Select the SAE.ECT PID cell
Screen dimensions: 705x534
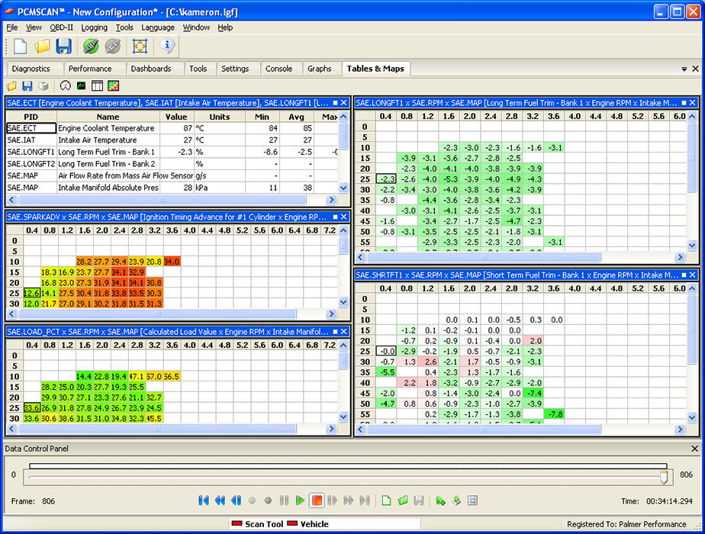[x=31, y=128]
